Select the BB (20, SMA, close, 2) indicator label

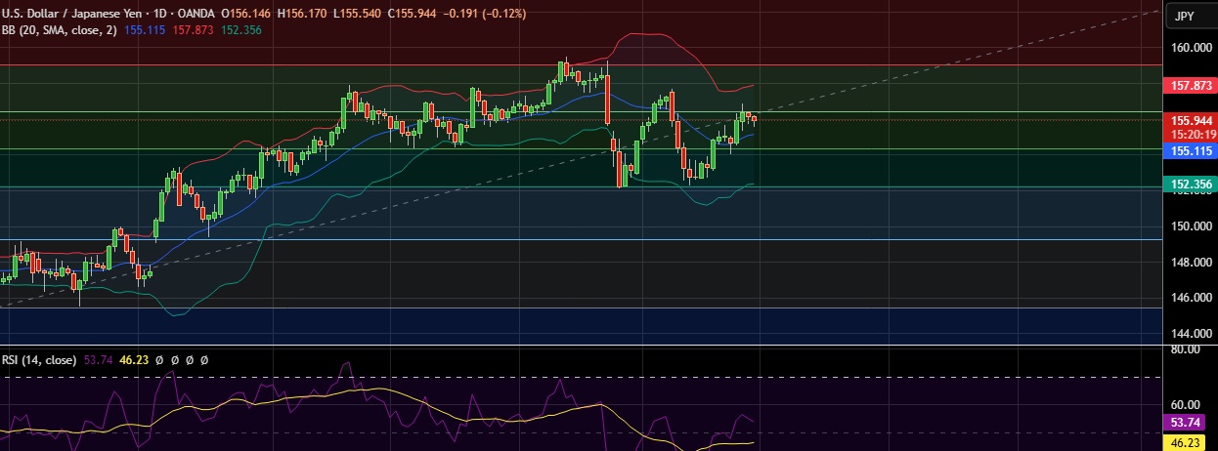tap(61, 30)
